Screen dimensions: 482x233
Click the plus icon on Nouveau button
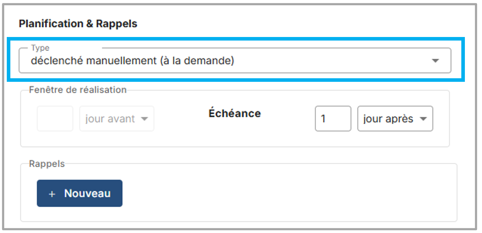[x=52, y=194]
